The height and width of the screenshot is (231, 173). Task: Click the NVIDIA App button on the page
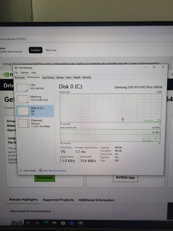click(x=125, y=178)
